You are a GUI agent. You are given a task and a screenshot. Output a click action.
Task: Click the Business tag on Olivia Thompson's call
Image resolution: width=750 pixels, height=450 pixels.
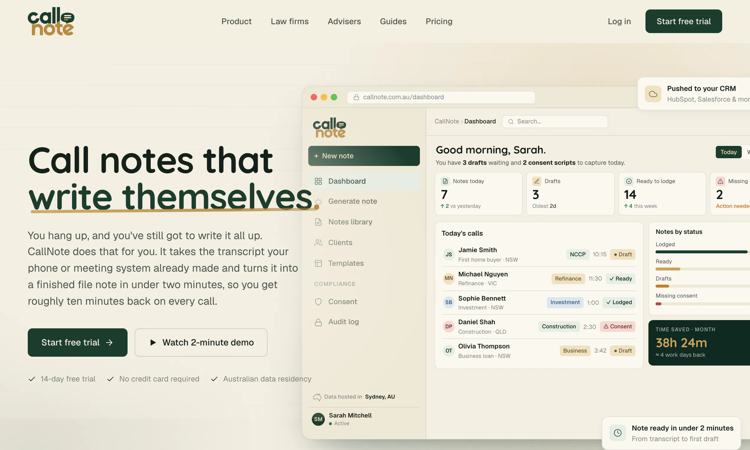(x=575, y=351)
